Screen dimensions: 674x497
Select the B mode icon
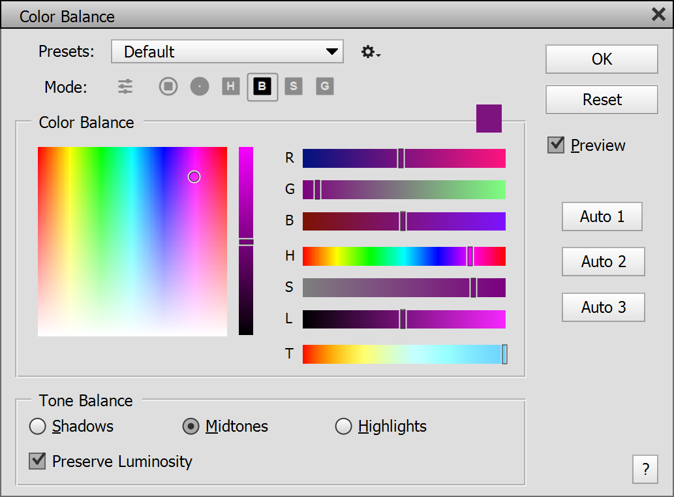coord(262,86)
